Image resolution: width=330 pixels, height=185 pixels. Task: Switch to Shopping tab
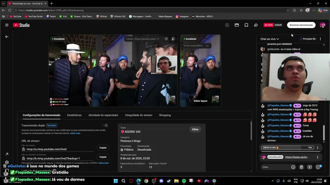click(x=165, y=115)
